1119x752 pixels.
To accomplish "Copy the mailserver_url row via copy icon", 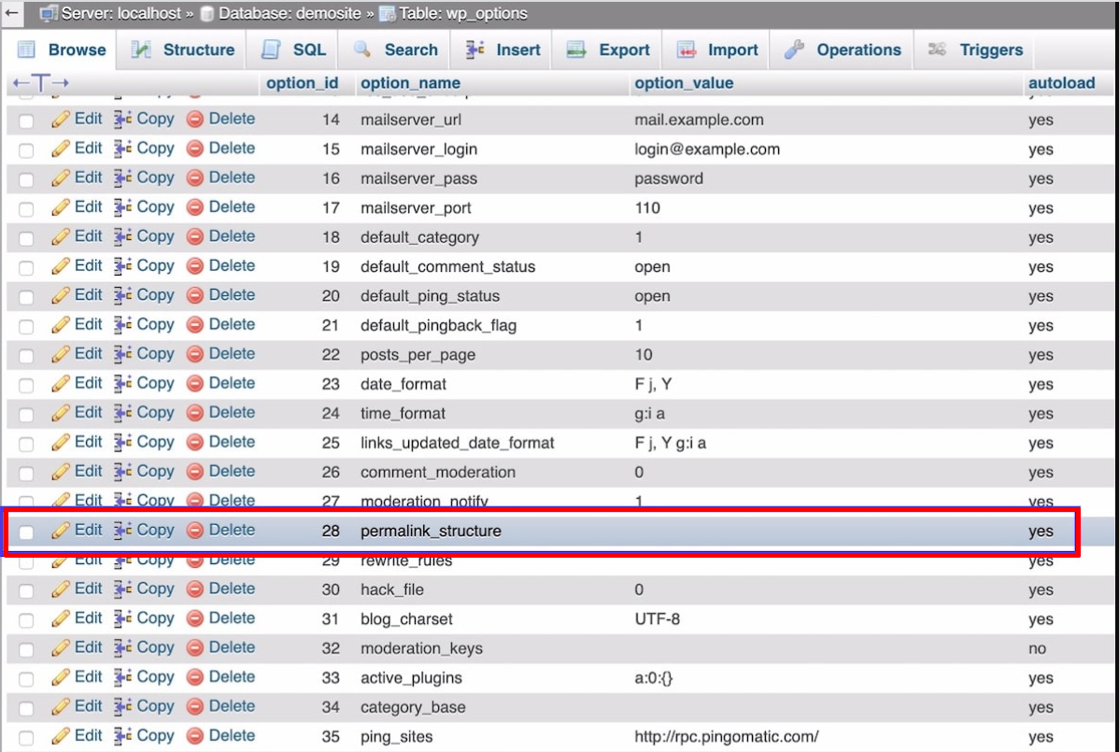I will point(121,119).
